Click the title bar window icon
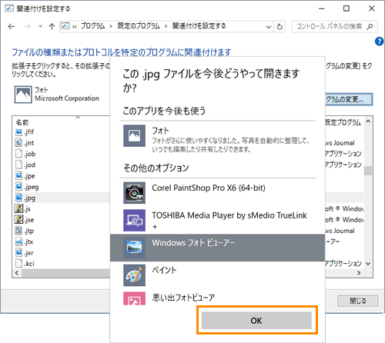Screen dimensions: 385x343 (9, 8)
